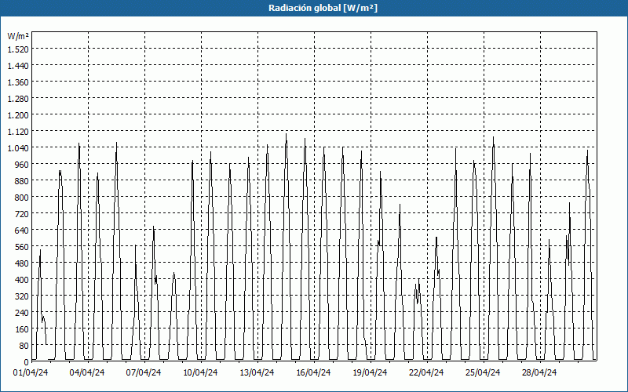Select the 400 y-axis value
628x392 pixels.
23,280
